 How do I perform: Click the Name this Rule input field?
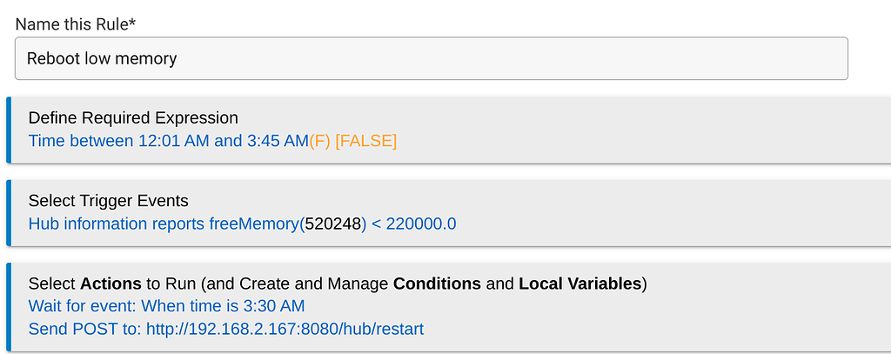tap(431, 59)
